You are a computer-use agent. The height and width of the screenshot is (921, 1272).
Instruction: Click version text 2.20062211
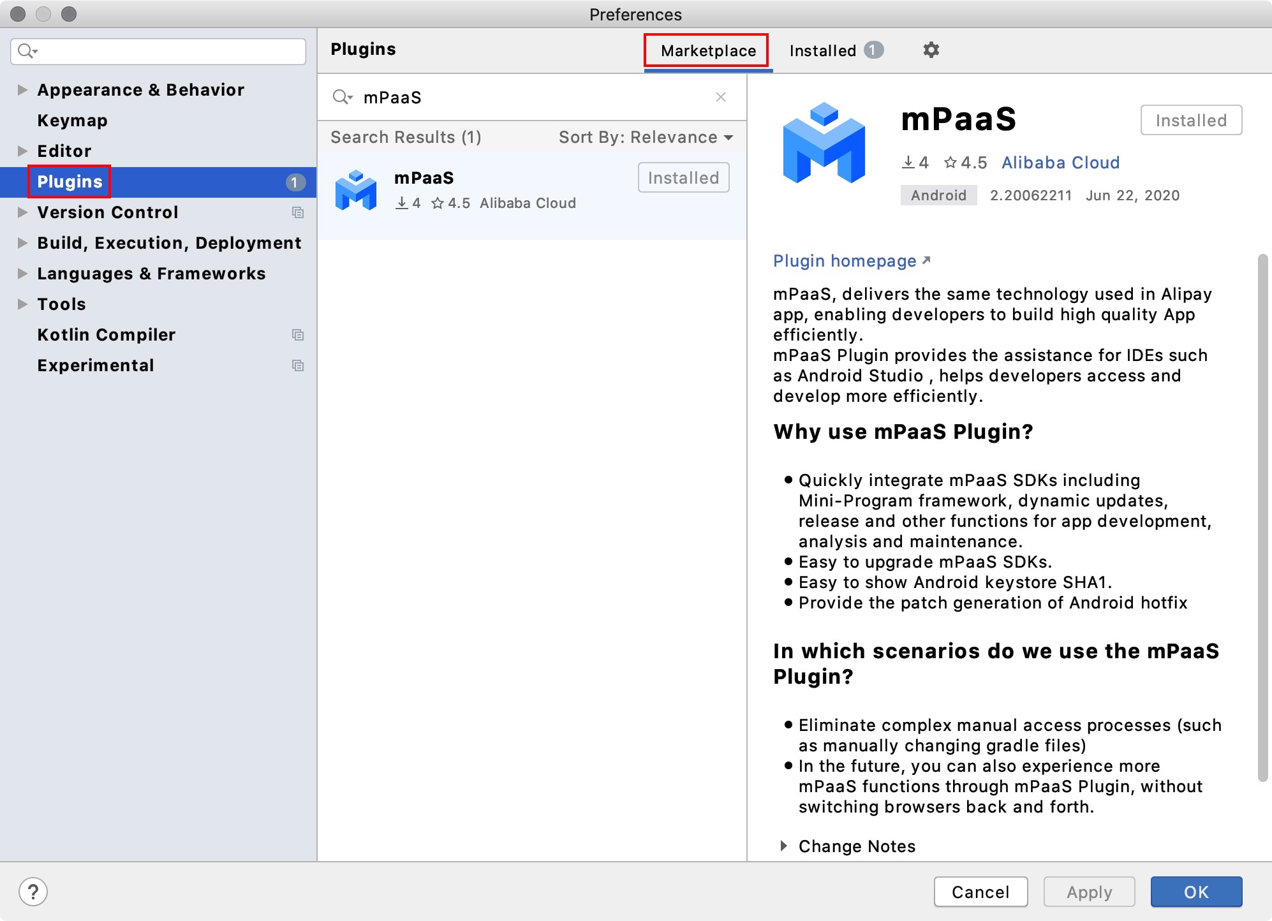1031,195
